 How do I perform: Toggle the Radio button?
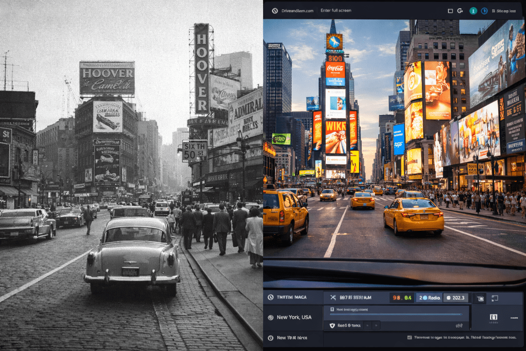pyautogui.click(x=428, y=298)
